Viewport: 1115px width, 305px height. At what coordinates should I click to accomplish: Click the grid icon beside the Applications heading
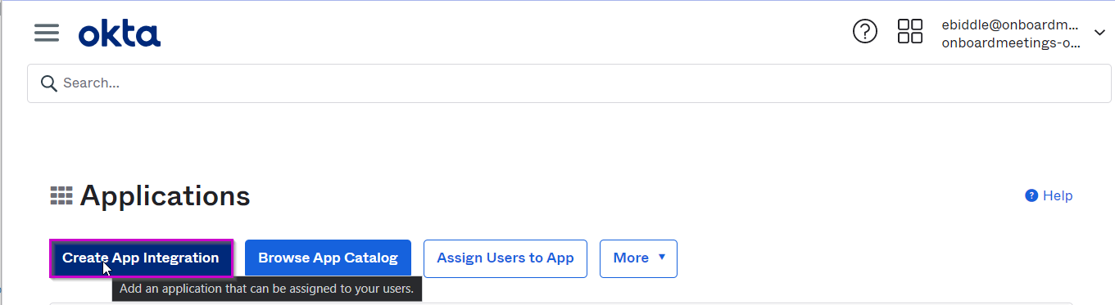(x=61, y=195)
